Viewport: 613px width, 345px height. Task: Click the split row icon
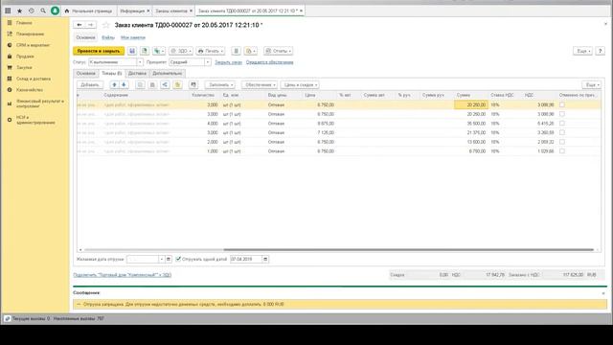(x=165, y=85)
